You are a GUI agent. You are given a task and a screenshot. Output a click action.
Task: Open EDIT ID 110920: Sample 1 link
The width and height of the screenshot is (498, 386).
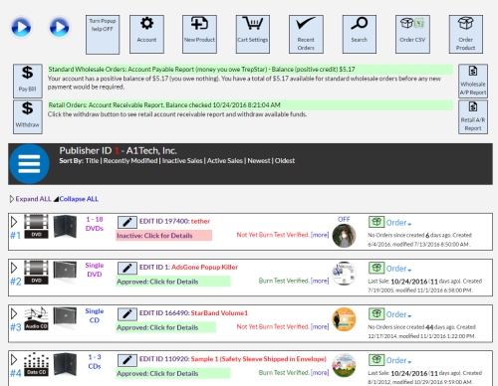tap(233, 359)
